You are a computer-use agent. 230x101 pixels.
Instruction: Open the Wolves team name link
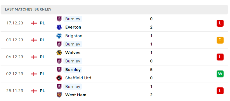73,53
